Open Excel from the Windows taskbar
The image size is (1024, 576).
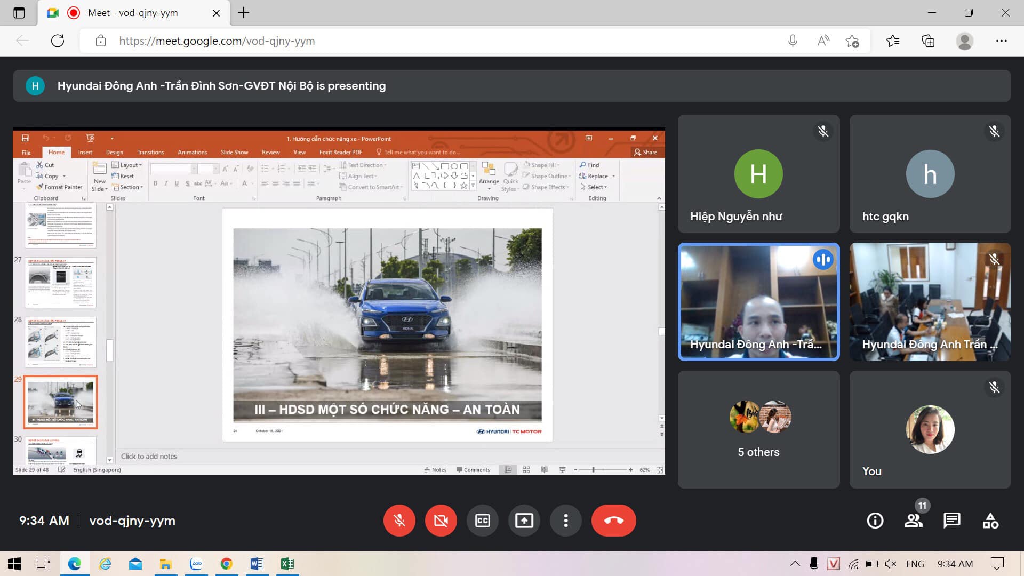point(287,564)
